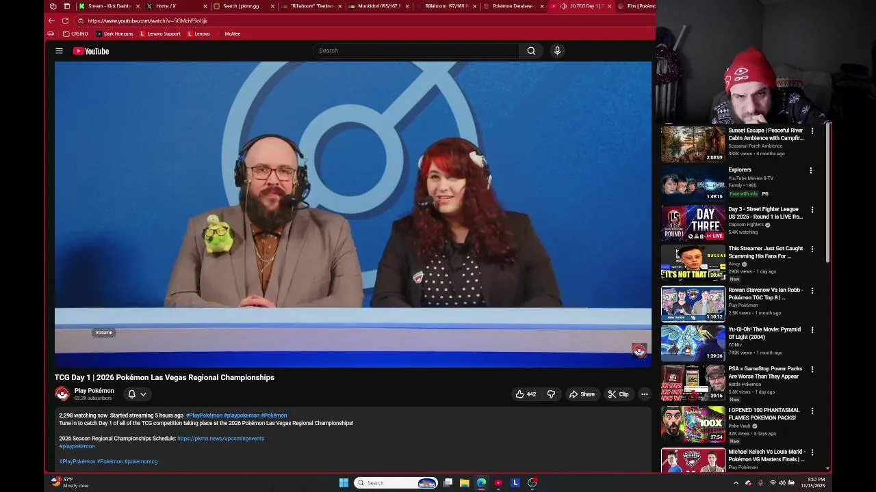Click the YouTube search magnifier button
This screenshot has width=876, height=492.
click(x=531, y=51)
